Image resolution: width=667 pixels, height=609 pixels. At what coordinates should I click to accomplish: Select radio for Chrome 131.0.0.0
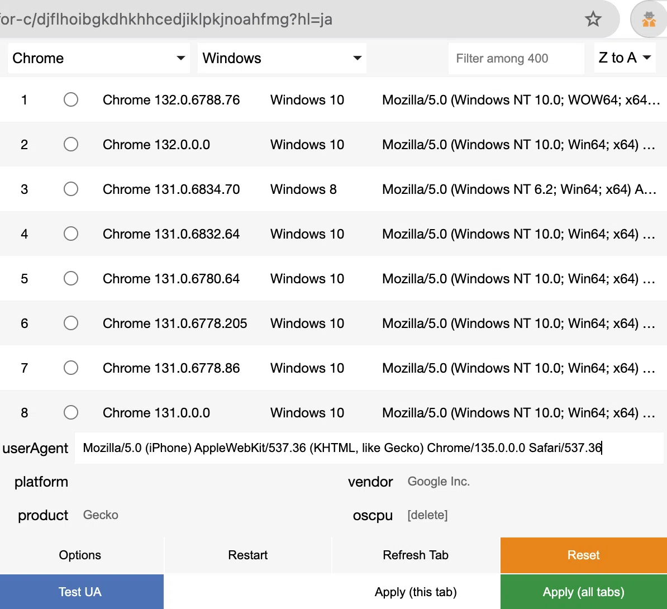point(71,412)
